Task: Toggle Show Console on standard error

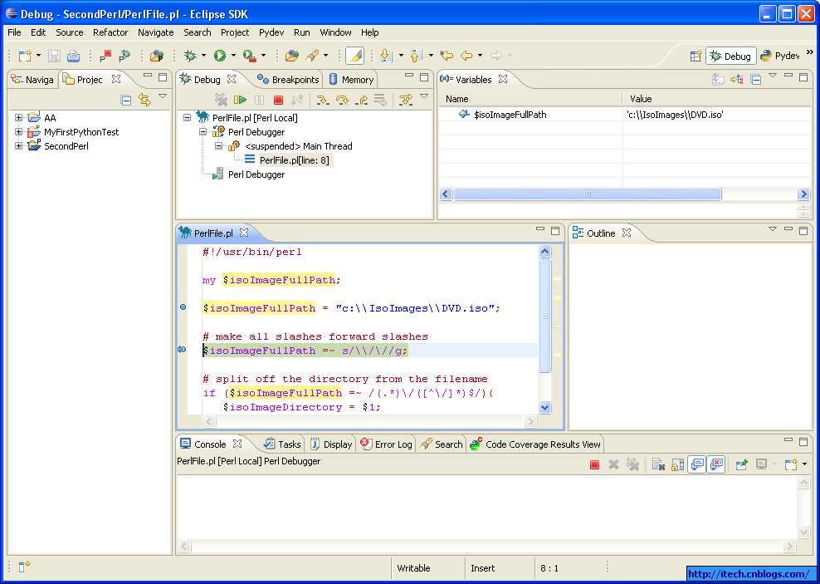Action: [x=716, y=464]
